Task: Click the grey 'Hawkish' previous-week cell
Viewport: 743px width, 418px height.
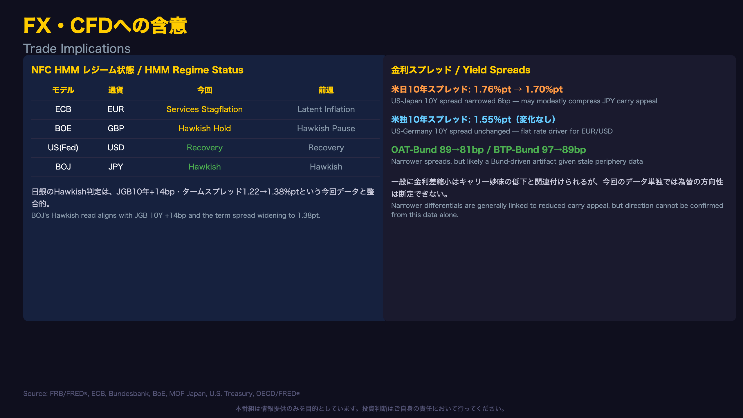Action: pyautogui.click(x=326, y=167)
